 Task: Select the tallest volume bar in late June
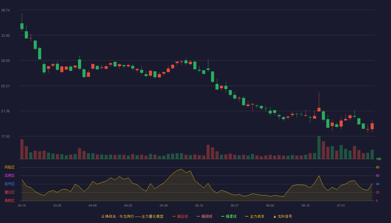pyautogui.click(x=319, y=147)
